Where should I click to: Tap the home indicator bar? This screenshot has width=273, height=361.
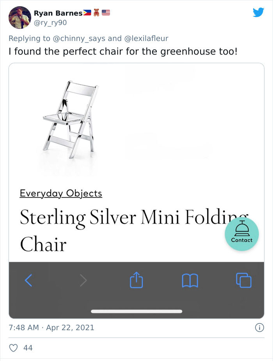pyautogui.click(x=136, y=311)
